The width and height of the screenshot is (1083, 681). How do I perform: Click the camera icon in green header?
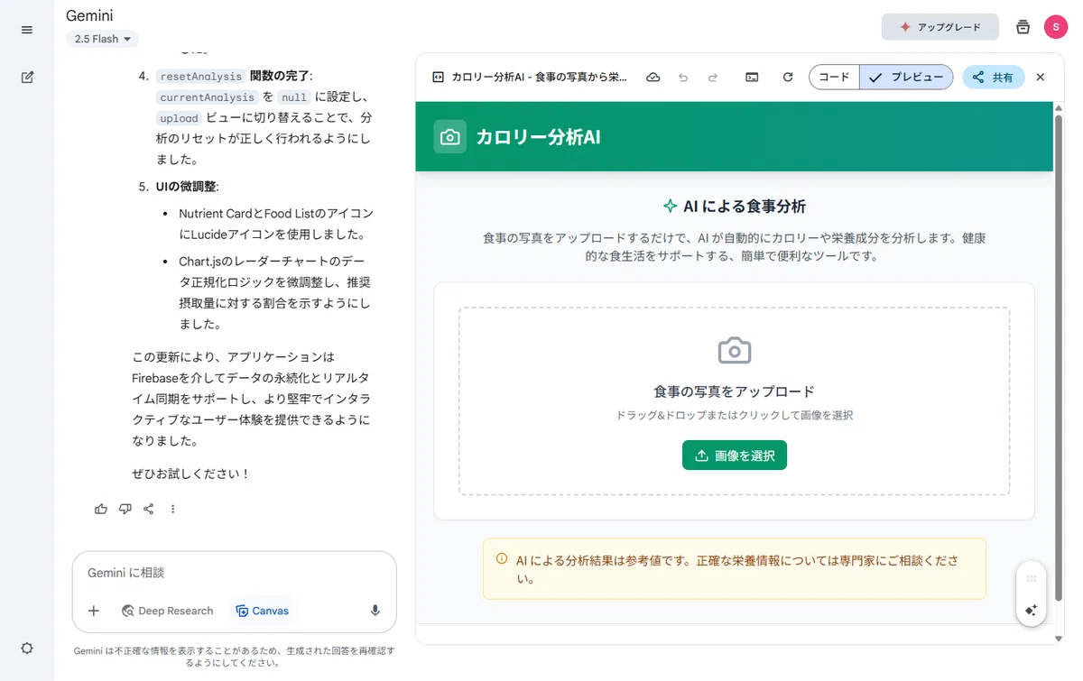(x=450, y=137)
